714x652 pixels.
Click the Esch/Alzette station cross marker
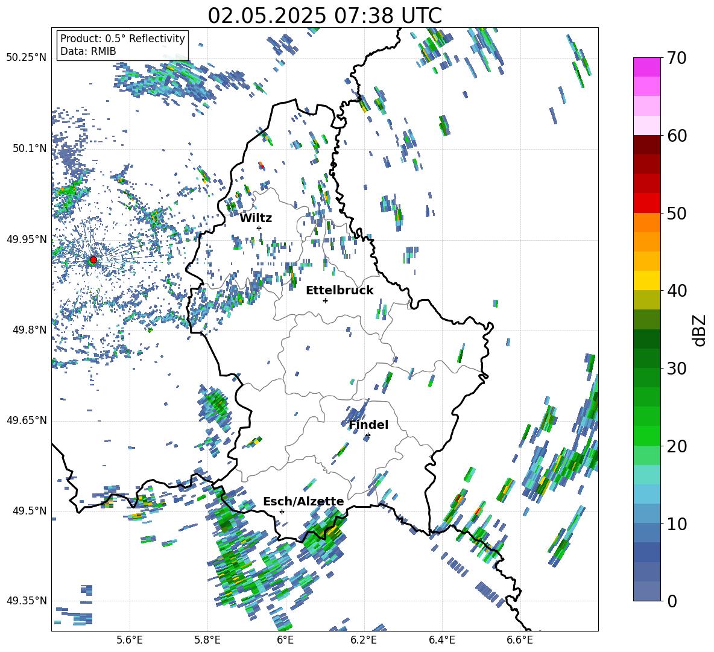[x=282, y=511]
